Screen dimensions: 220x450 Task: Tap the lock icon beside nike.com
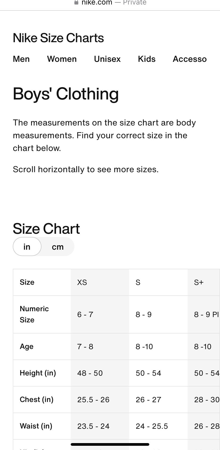pos(77,2)
